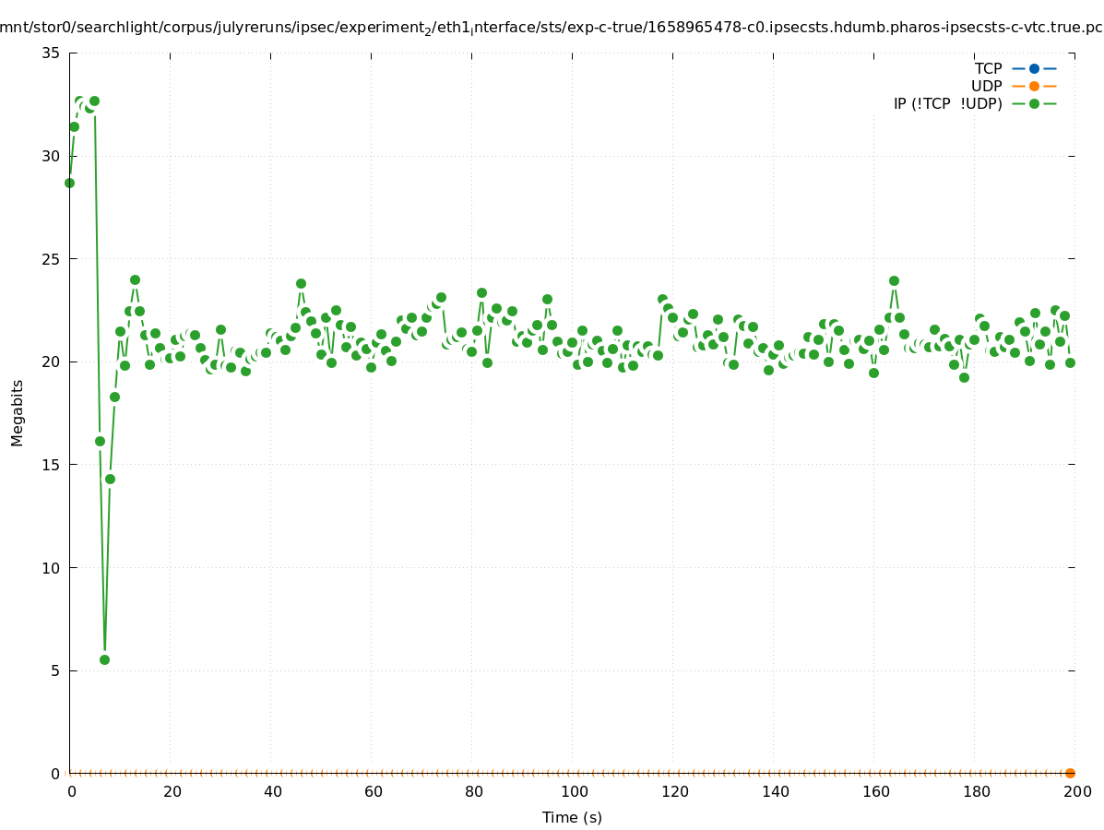Select the UDP legend label text
The height and width of the screenshot is (830, 1104).
(x=986, y=86)
